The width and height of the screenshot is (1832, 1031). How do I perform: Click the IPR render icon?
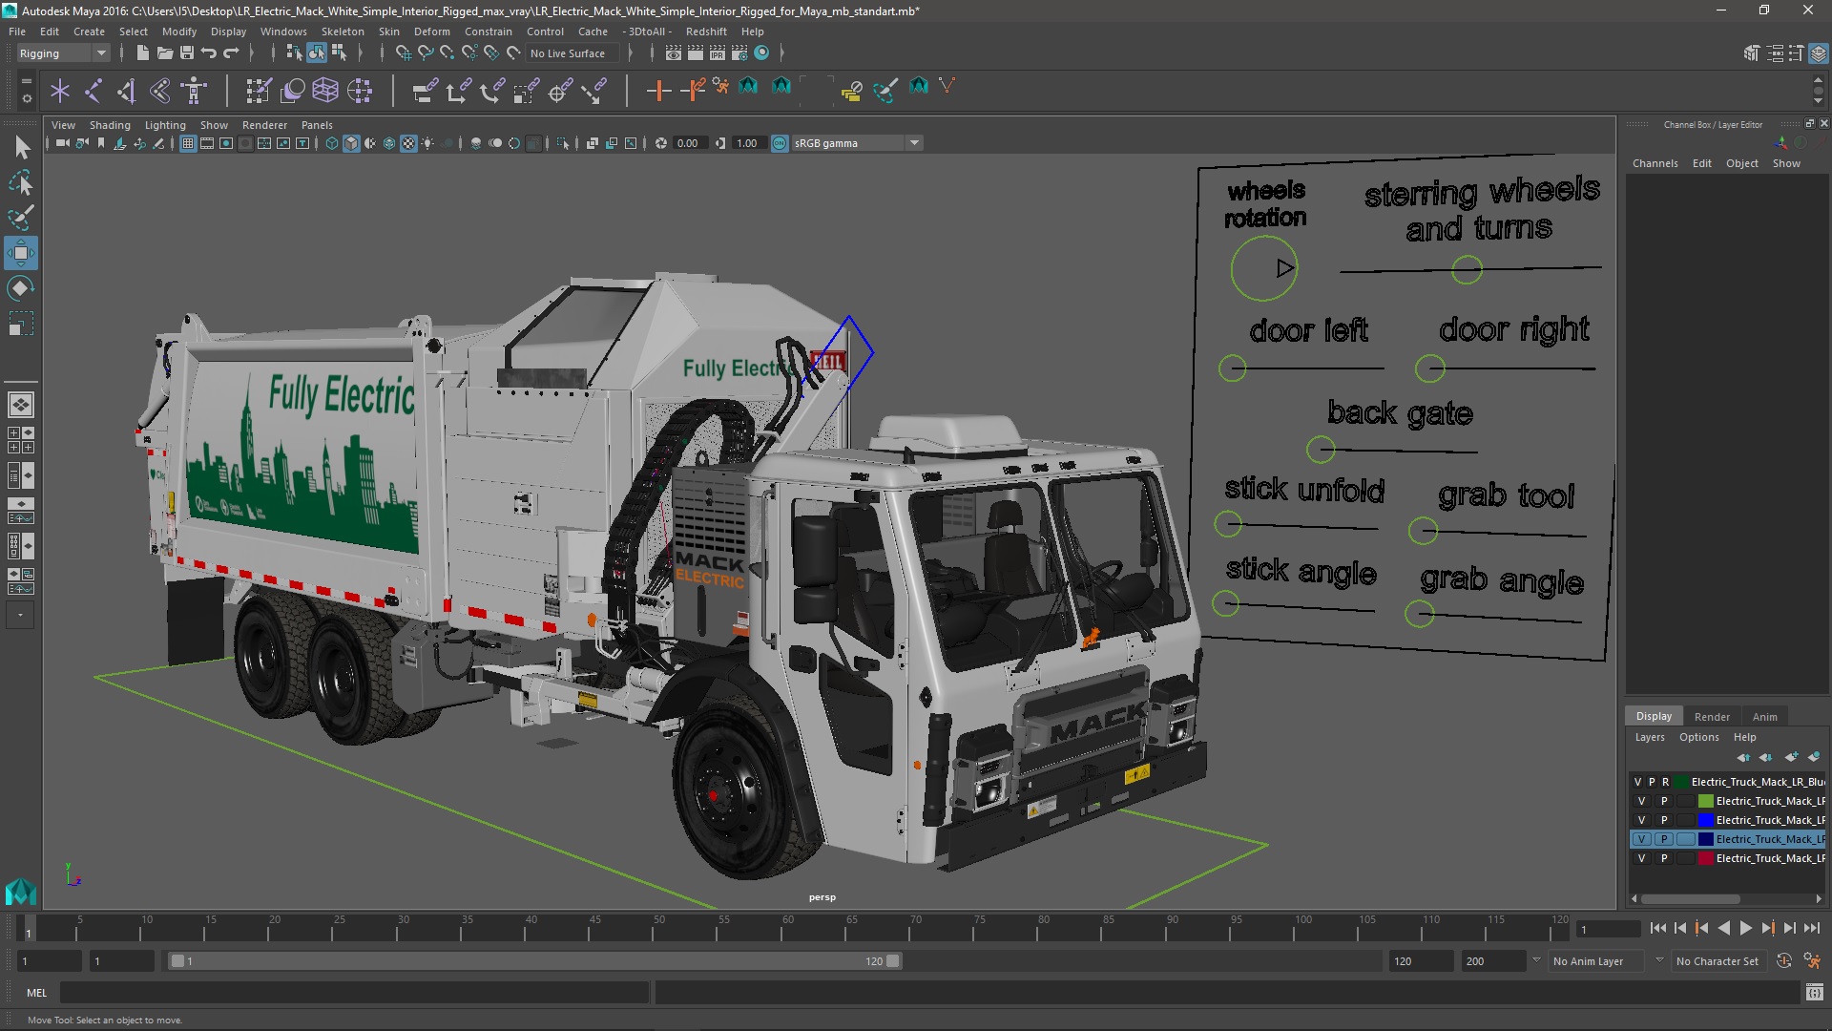coord(718,53)
